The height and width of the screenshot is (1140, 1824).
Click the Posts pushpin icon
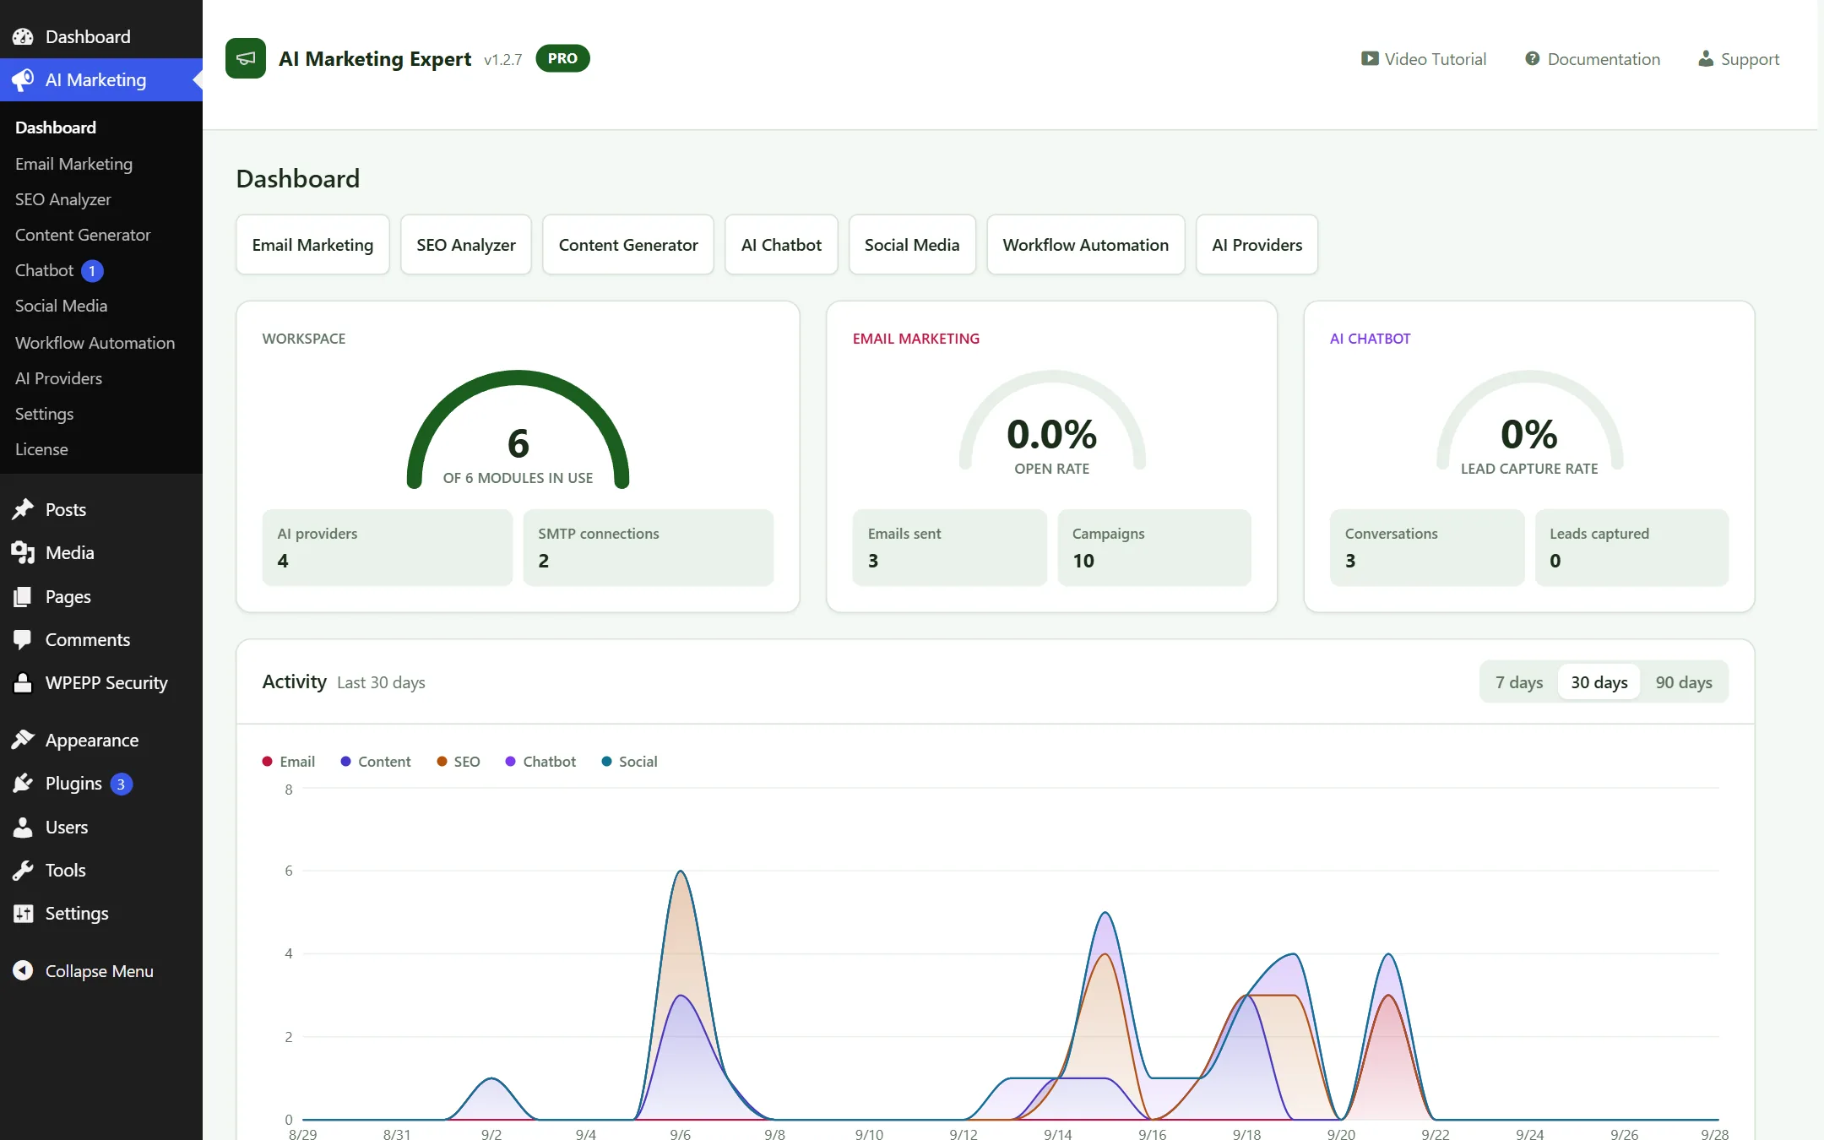click(x=23, y=509)
